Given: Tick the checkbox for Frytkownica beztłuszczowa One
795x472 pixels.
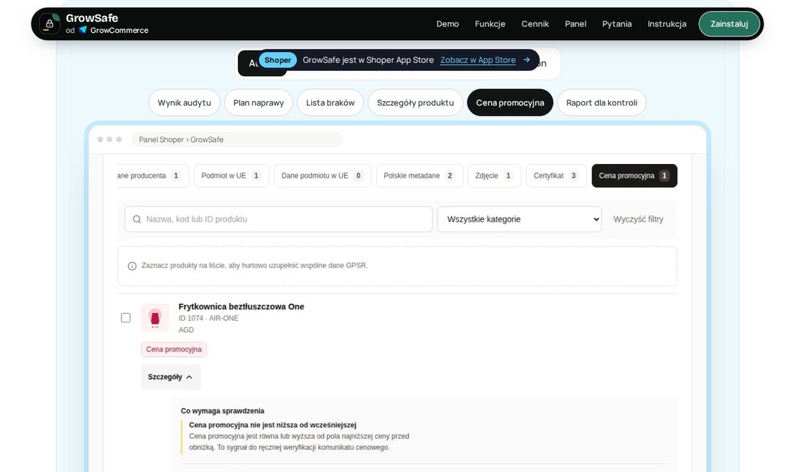Looking at the screenshot, I should (x=125, y=318).
